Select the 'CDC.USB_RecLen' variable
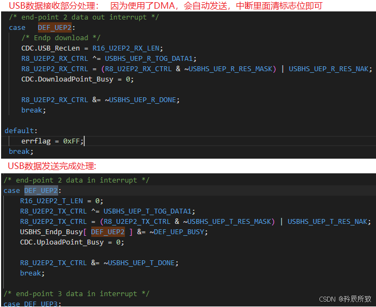 51,48
